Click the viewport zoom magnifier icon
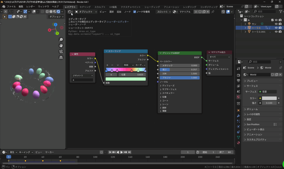The image size is (284, 169). point(61,40)
